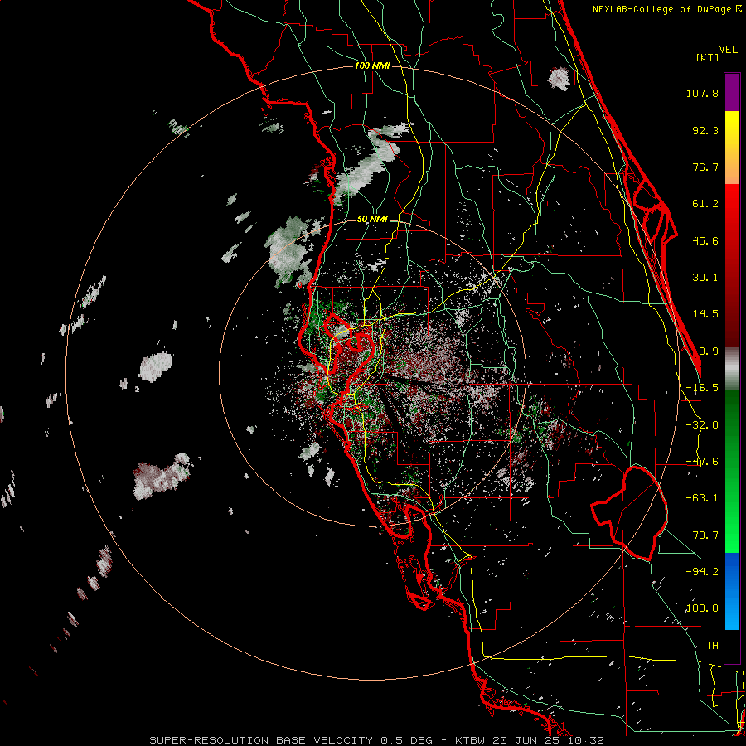
Task: Click the 10:32 timestamp in footer
Action: click(588, 740)
